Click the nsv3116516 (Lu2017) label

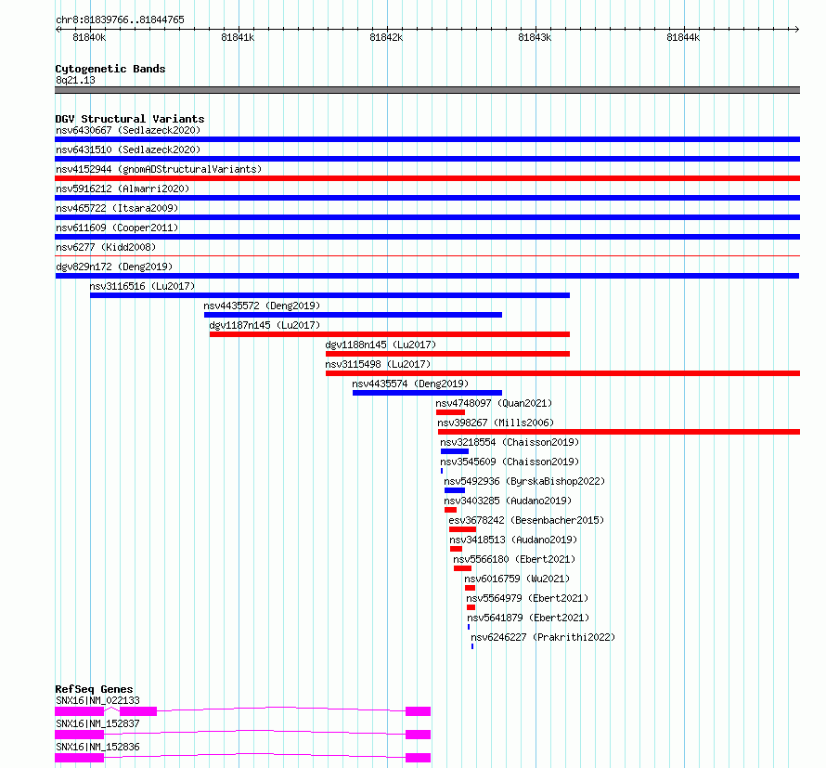tap(142, 286)
